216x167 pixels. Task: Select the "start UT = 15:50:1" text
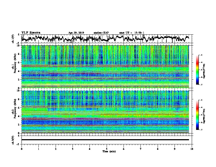pos(132,33)
